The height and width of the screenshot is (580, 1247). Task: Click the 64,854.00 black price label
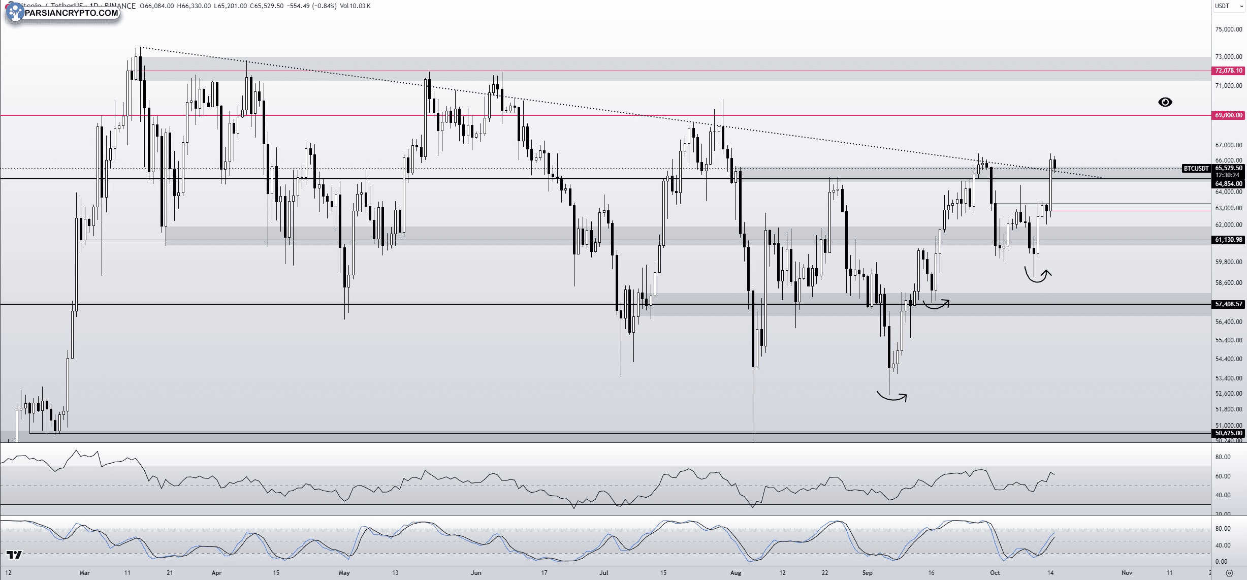1229,184
